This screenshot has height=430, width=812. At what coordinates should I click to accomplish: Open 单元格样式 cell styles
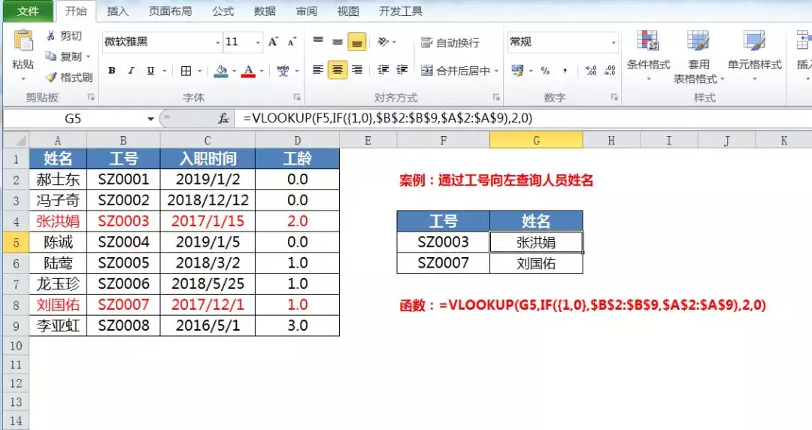click(x=755, y=56)
